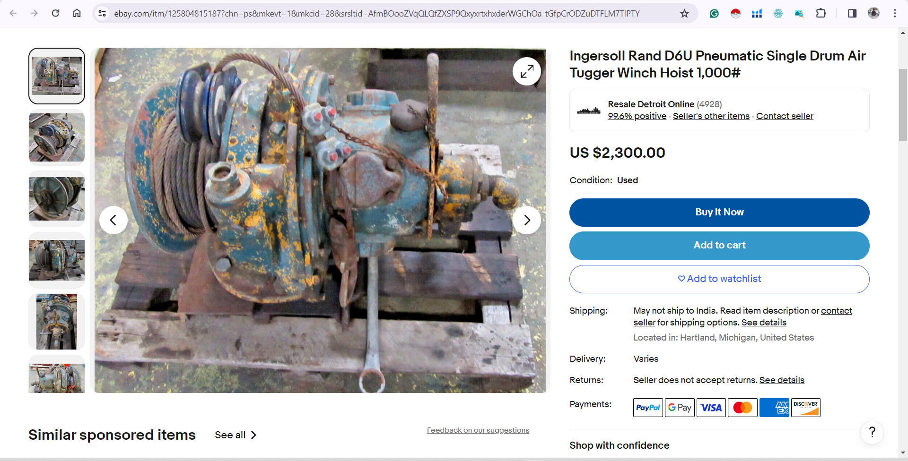This screenshot has height=461, width=908.
Task: Click the Shop with confidence heading
Action: click(619, 445)
